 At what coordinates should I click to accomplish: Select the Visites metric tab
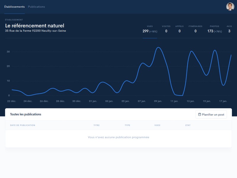coord(166,29)
